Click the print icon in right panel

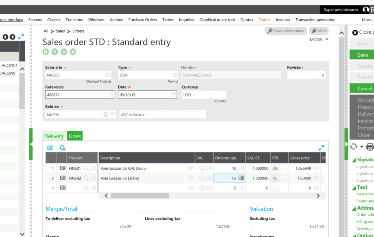pyautogui.click(x=370, y=147)
